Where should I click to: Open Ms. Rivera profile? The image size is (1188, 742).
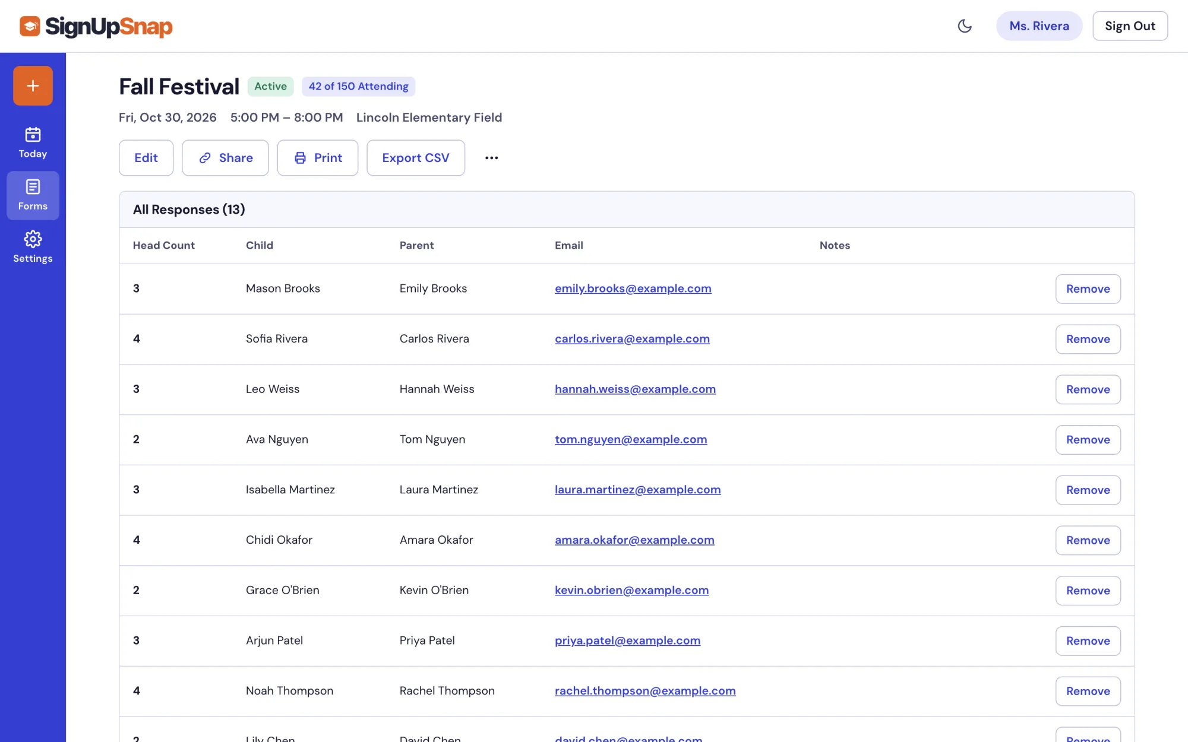[1039, 26]
